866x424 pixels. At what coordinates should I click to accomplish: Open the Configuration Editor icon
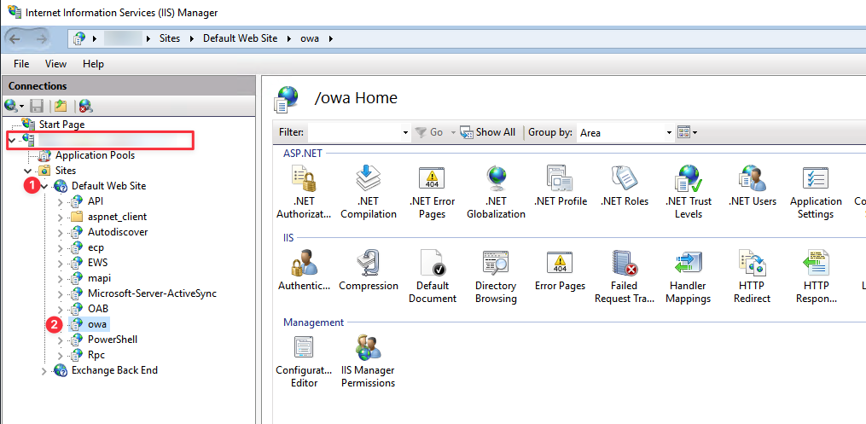tap(304, 348)
